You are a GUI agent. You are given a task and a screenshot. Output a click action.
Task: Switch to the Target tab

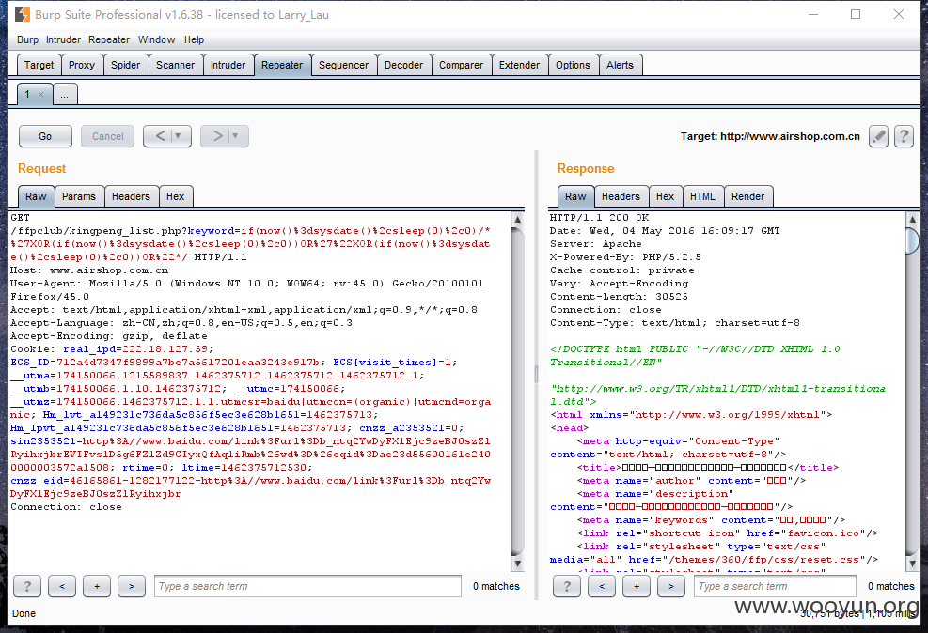(x=39, y=65)
